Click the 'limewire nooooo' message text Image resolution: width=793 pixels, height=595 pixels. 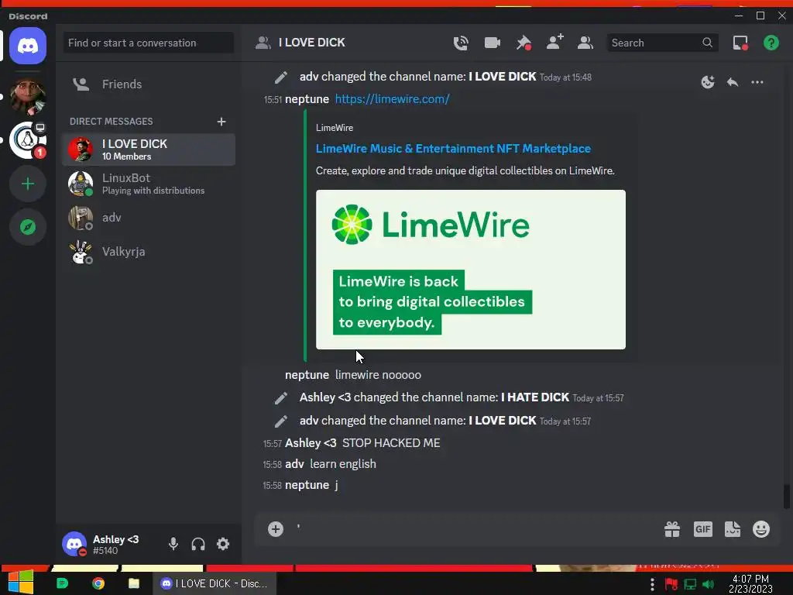378,375
